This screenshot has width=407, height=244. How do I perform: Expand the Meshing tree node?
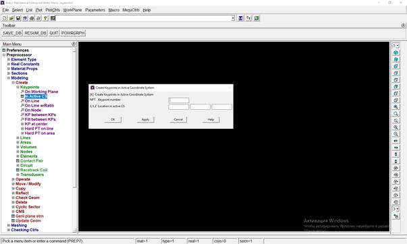[x=9, y=225]
